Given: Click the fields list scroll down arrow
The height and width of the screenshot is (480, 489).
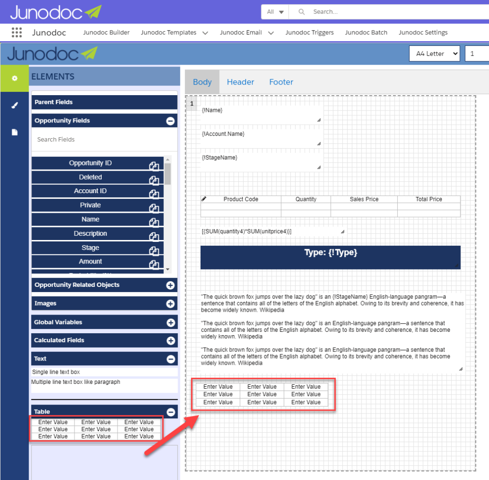Looking at the screenshot, I should [x=168, y=269].
